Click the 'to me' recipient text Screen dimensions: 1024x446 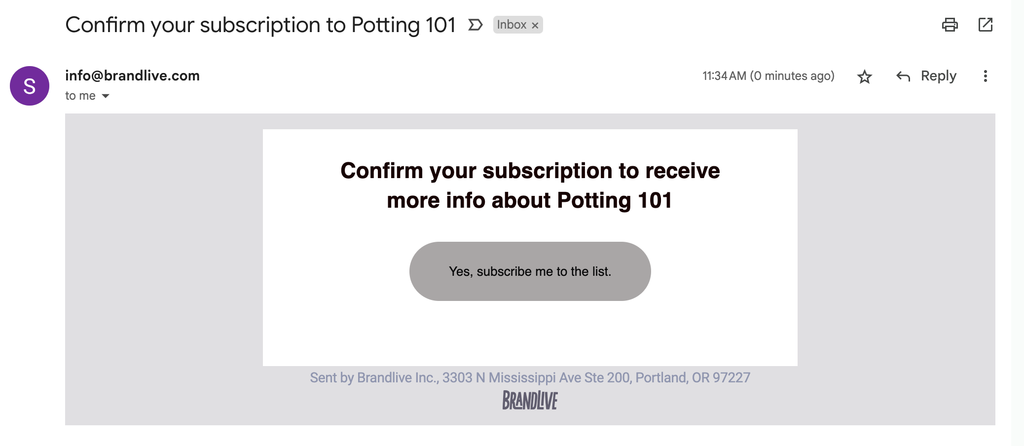[x=80, y=96]
